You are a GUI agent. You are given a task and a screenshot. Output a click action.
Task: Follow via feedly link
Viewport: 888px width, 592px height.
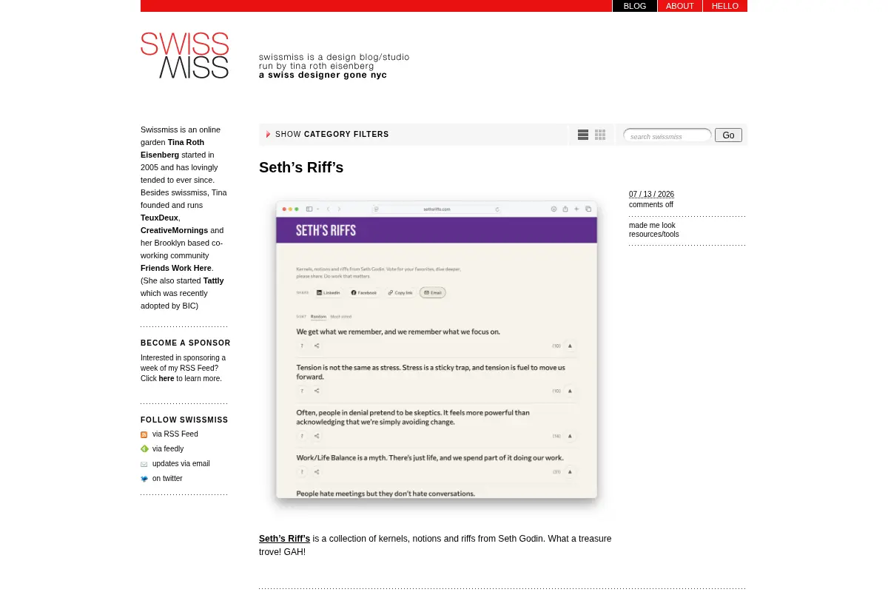pyautogui.click(x=168, y=449)
